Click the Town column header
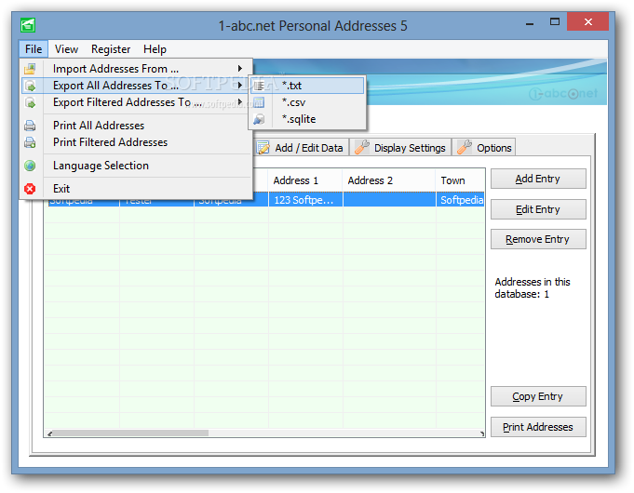The image size is (634, 493). coord(460,180)
